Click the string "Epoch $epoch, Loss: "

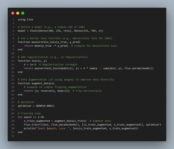click(x=54, y=128)
